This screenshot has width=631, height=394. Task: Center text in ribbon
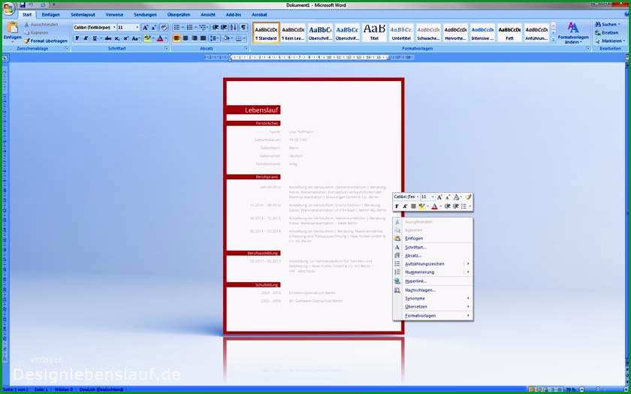(186, 38)
